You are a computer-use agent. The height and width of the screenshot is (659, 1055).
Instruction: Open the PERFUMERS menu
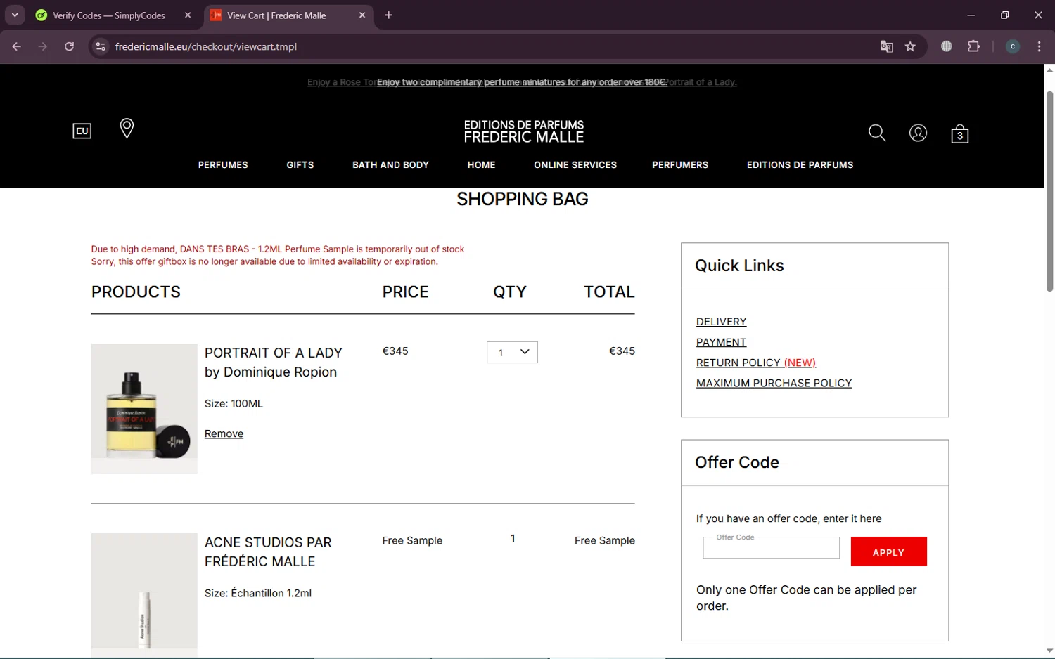680,165
